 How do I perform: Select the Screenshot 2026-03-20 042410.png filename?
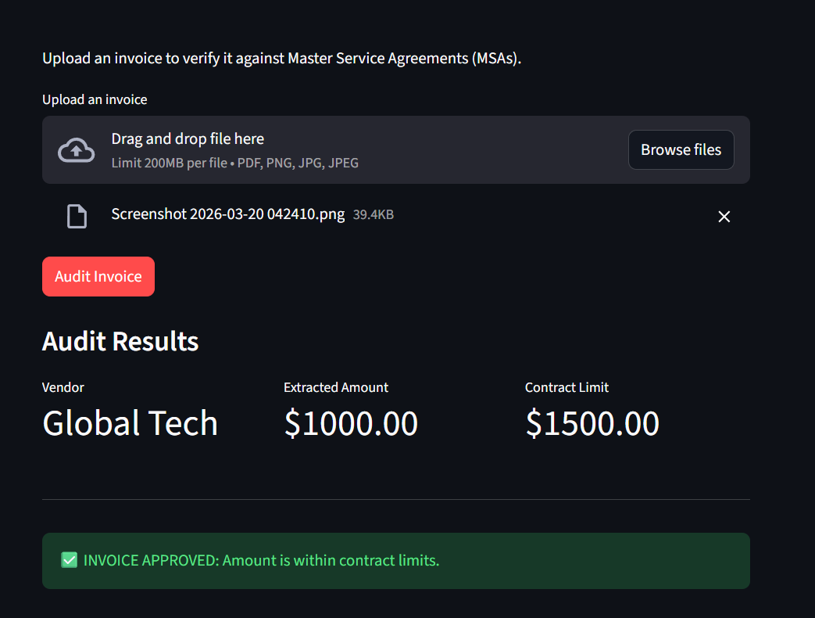pos(227,214)
